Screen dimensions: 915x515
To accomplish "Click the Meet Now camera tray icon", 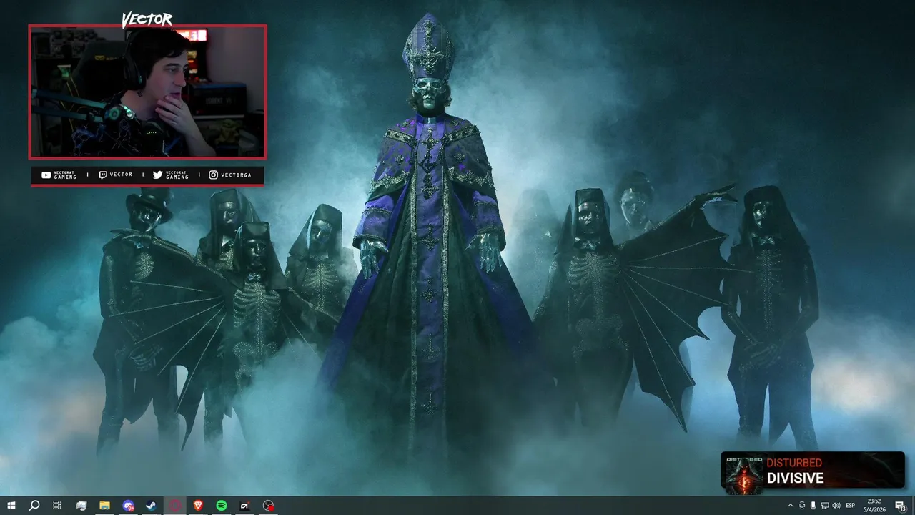I will point(801,506).
